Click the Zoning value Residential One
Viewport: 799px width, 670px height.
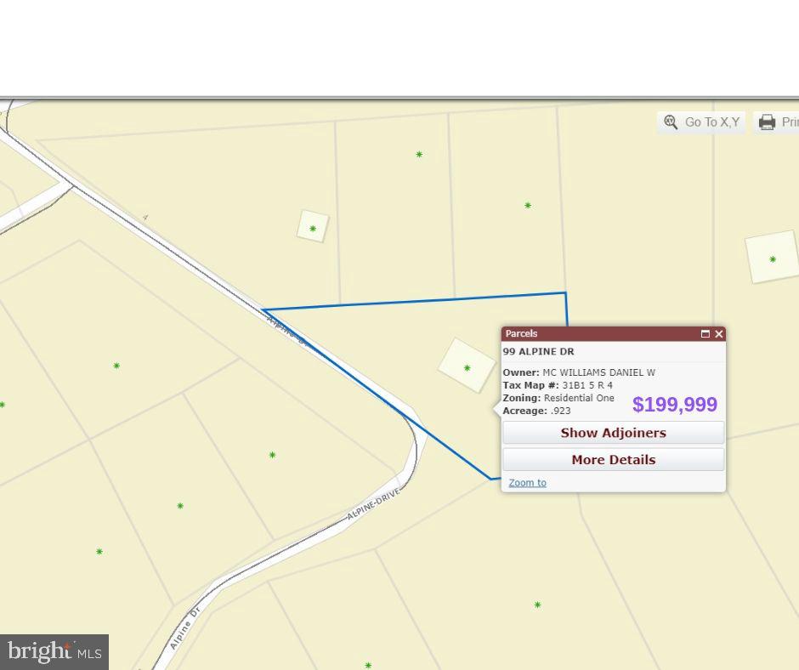click(579, 398)
